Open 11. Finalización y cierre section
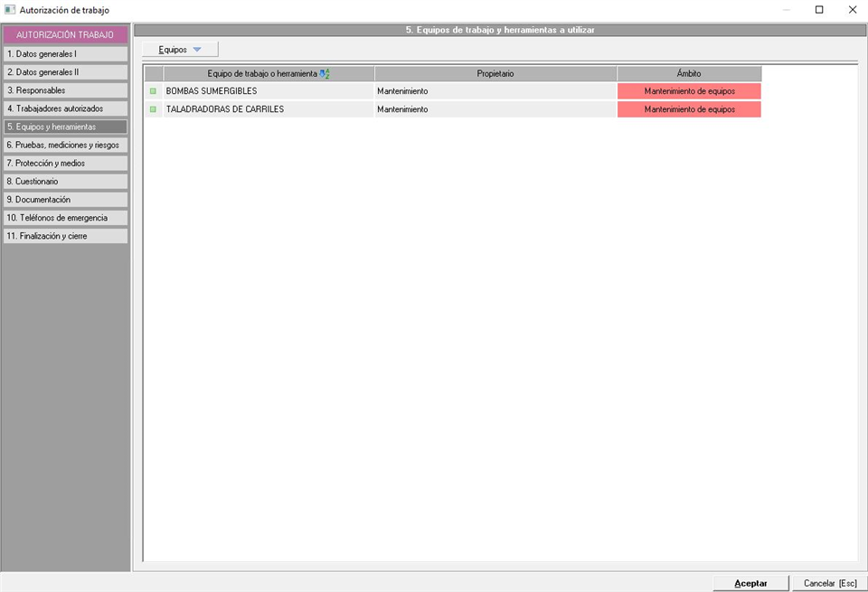 (65, 236)
